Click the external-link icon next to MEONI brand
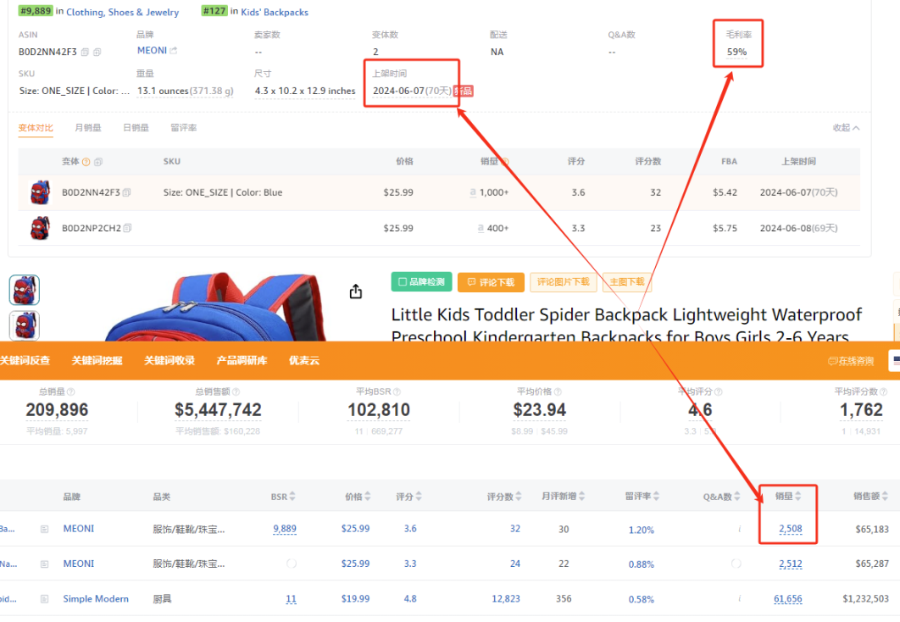 tap(174, 51)
